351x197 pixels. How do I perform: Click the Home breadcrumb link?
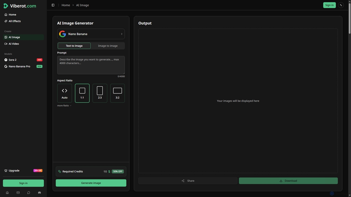point(66,5)
